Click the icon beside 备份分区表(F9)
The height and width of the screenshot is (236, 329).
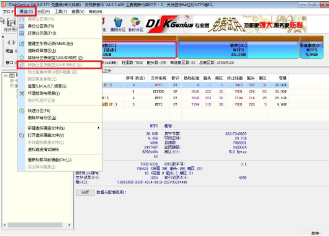tap(22, 26)
